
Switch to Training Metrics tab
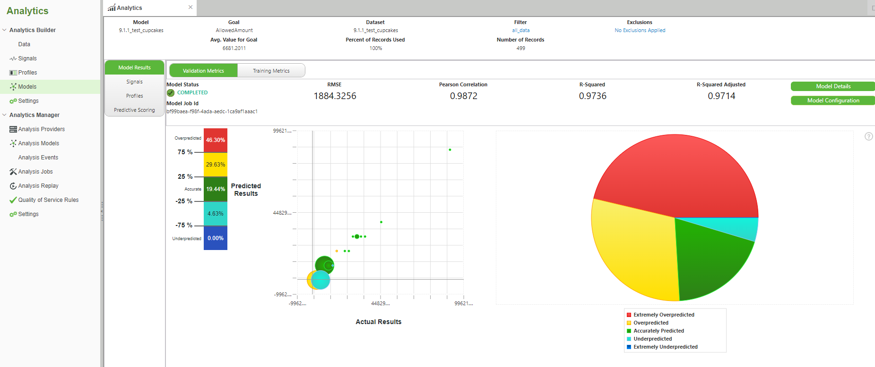pos(271,71)
